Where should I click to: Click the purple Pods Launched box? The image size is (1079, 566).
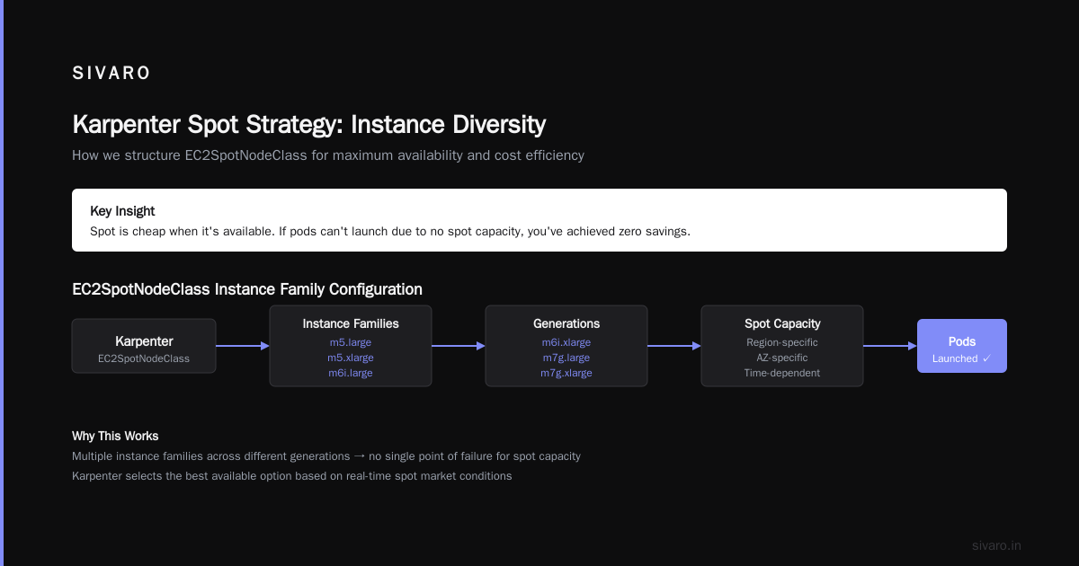pyautogui.click(x=962, y=346)
